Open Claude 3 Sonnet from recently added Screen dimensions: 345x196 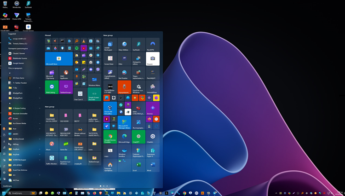click(24, 53)
